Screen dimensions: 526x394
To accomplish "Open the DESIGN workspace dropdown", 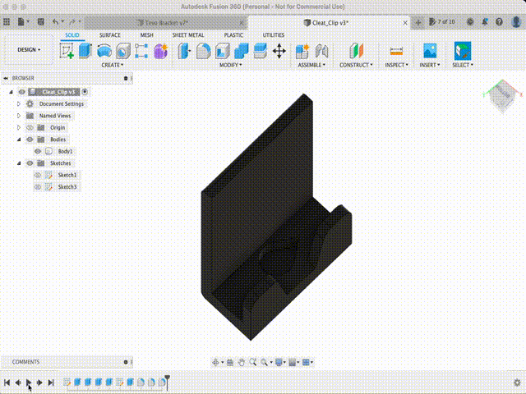I will 29,49.
